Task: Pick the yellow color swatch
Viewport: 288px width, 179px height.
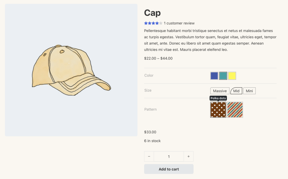Action: (x=232, y=76)
